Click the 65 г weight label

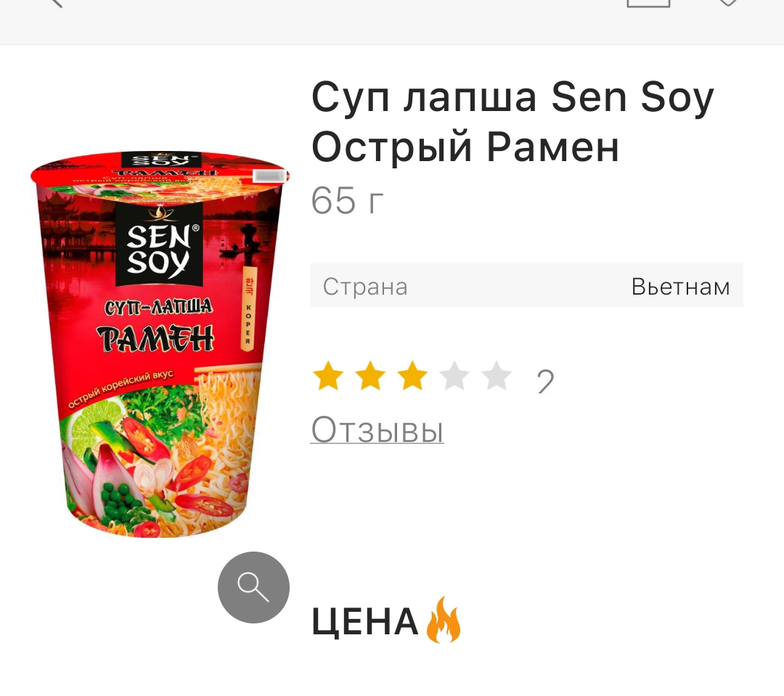347,201
